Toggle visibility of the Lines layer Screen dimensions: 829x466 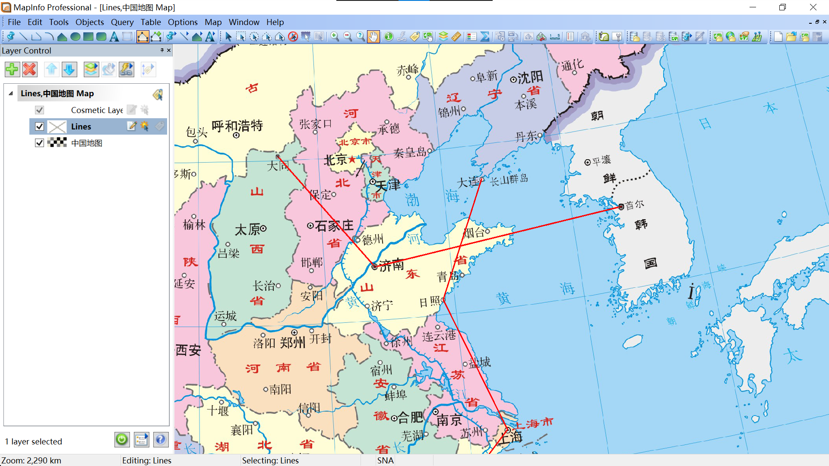(39, 126)
